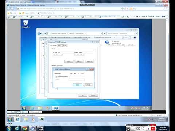Toggle the Automatic metric checkbox
This screenshot has height=131, width=175.
click(x=57, y=77)
